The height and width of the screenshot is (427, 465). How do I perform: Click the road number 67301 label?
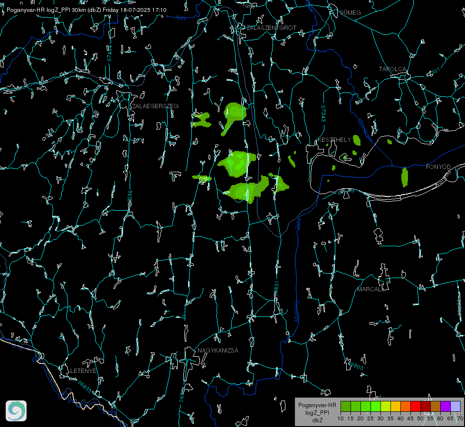(x=433, y=73)
